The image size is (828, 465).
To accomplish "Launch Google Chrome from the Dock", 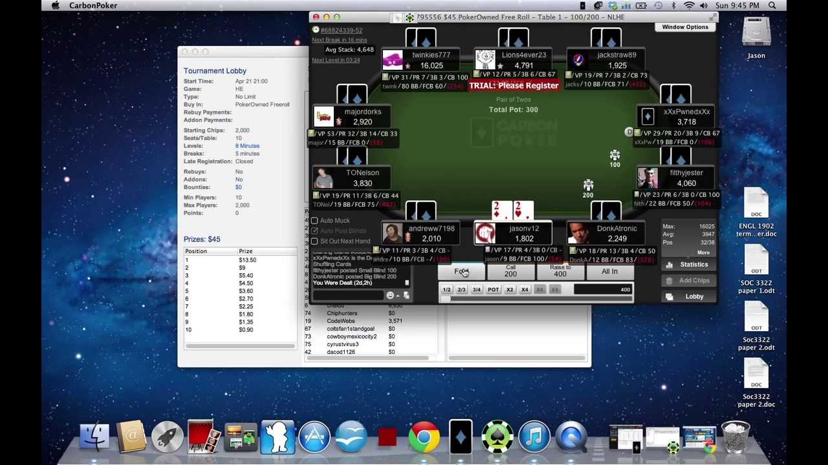I will coord(424,437).
